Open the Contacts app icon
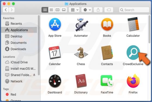 (x=107, y=53)
